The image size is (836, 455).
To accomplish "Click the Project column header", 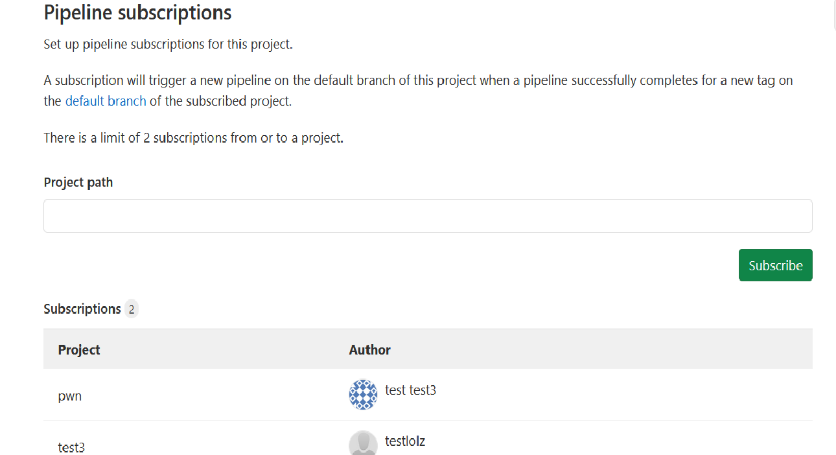I will pos(79,350).
